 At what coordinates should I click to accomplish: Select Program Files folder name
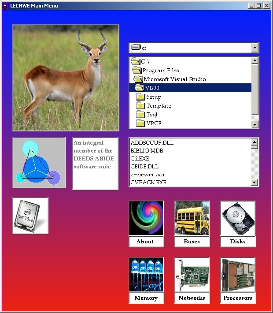161,71
